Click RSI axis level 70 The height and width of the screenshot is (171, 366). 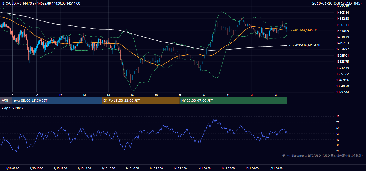[338, 122]
